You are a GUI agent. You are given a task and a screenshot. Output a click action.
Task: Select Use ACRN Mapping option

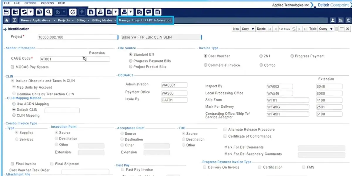click(x=14, y=104)
